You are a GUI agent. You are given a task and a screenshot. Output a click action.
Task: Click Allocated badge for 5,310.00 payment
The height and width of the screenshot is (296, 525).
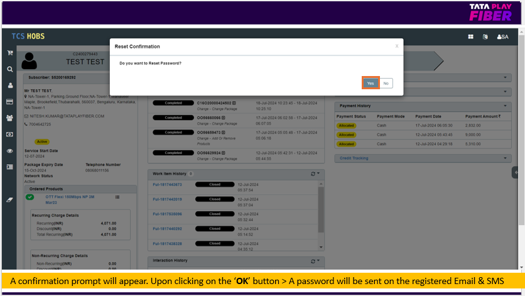point(346,144)
